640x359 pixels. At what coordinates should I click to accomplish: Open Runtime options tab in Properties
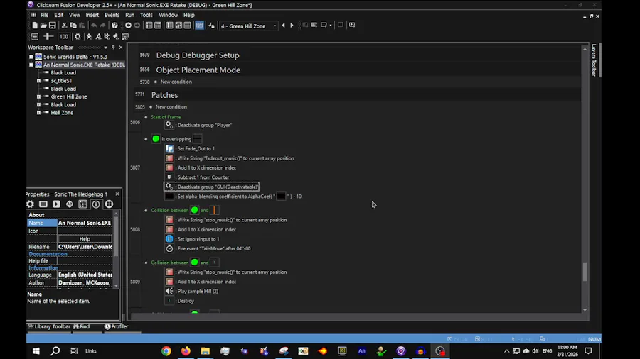[56, 204]
